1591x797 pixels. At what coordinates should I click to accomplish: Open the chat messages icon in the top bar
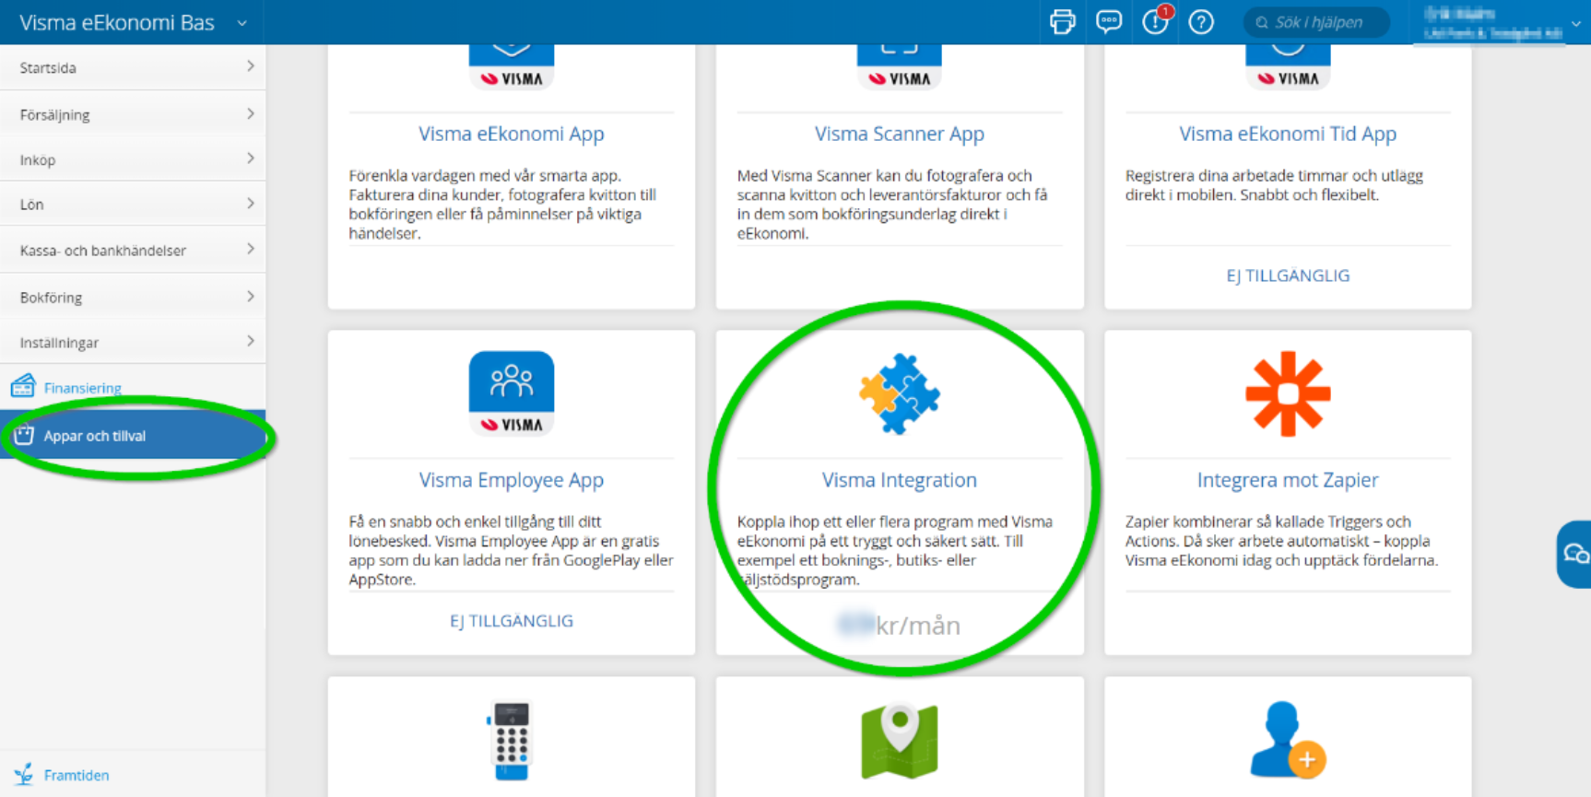[x=1109, y=22]
